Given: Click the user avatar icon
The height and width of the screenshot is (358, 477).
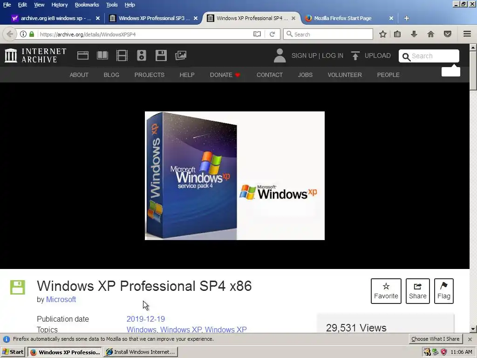Looking at the screenshot, I should [279, 55].
